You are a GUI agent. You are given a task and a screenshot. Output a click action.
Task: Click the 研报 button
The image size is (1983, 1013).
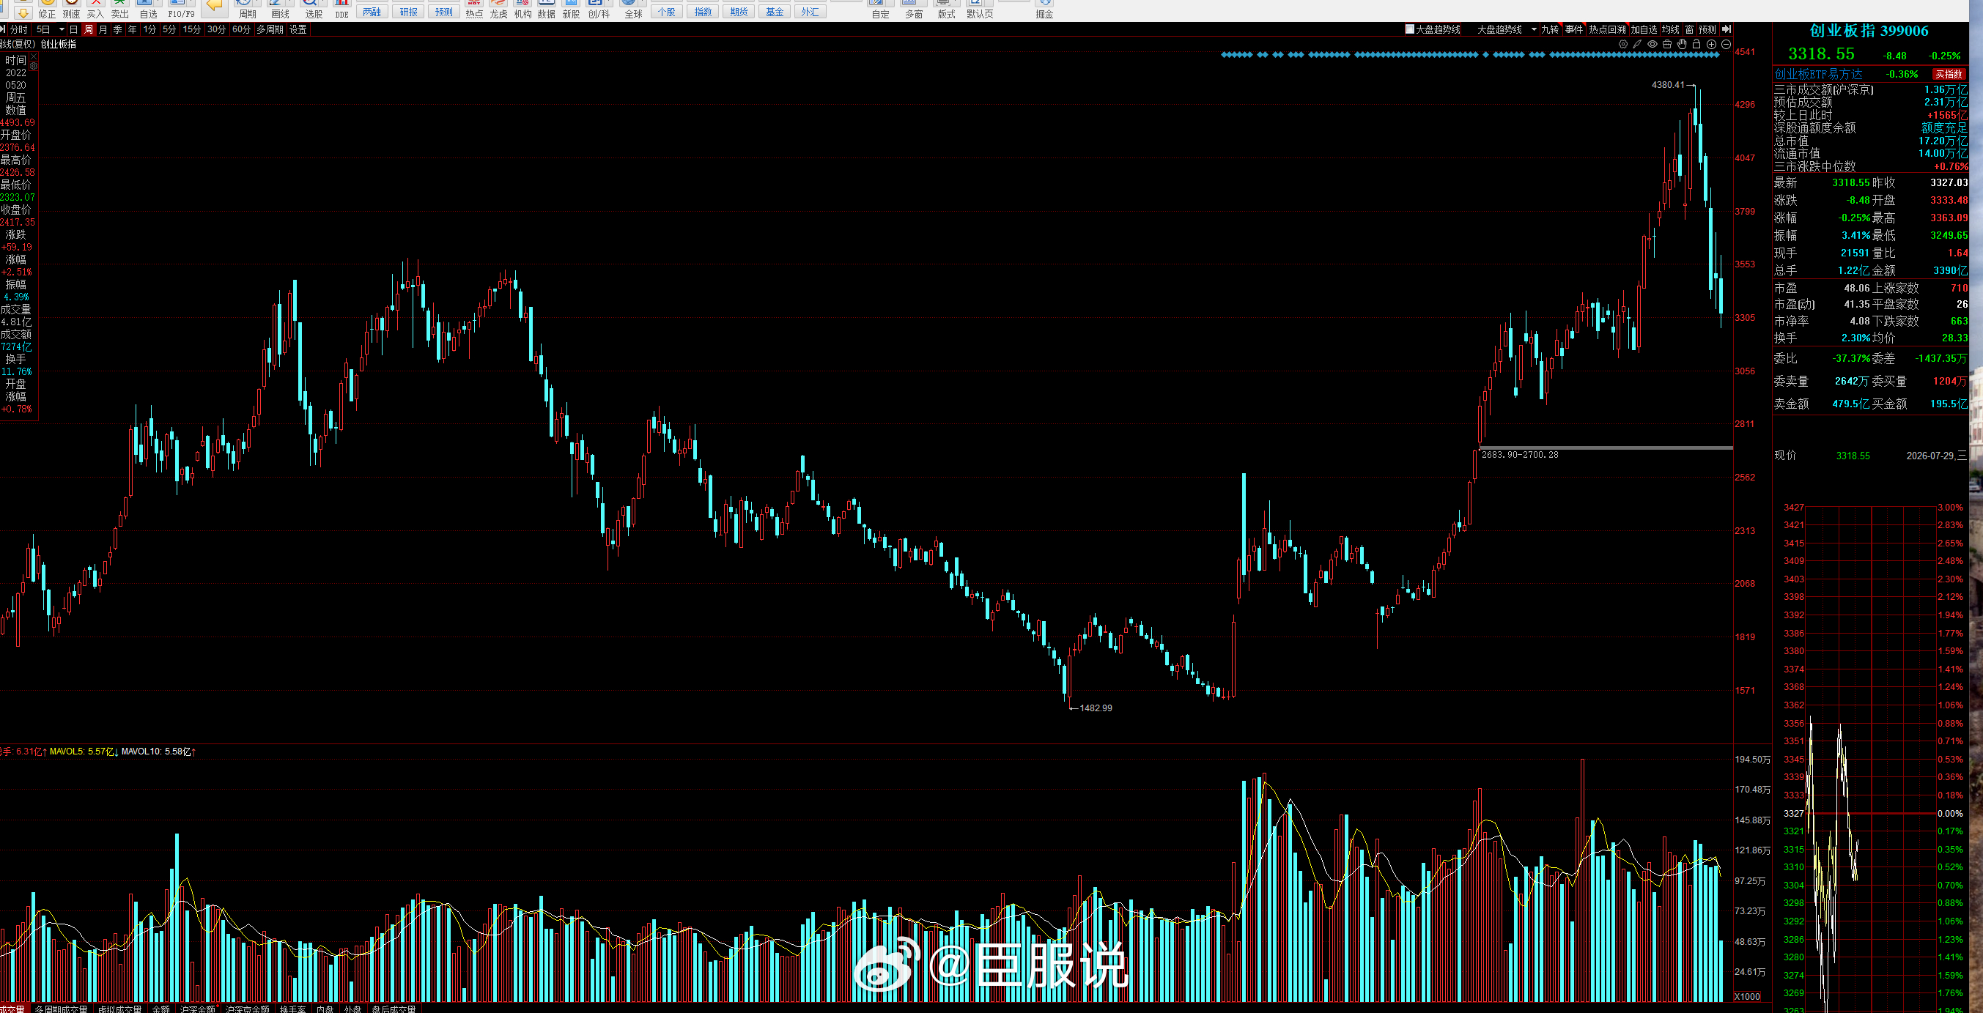[x=409, y=12]
